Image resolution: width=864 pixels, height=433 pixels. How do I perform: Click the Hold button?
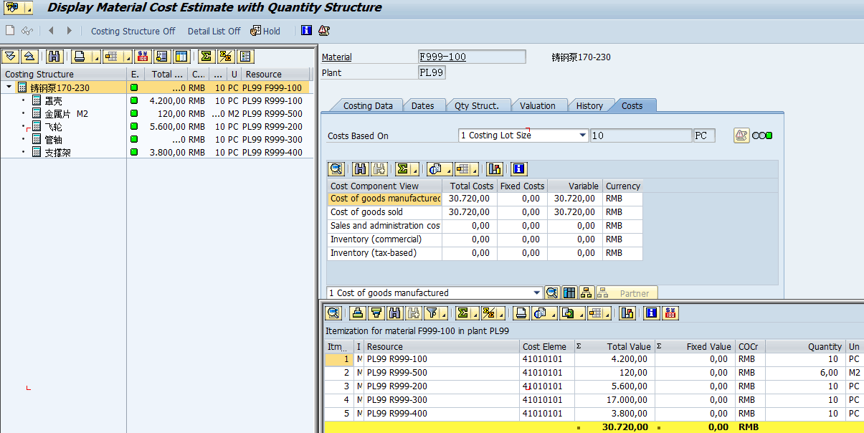pyautogui.click(x=265, y=31)
